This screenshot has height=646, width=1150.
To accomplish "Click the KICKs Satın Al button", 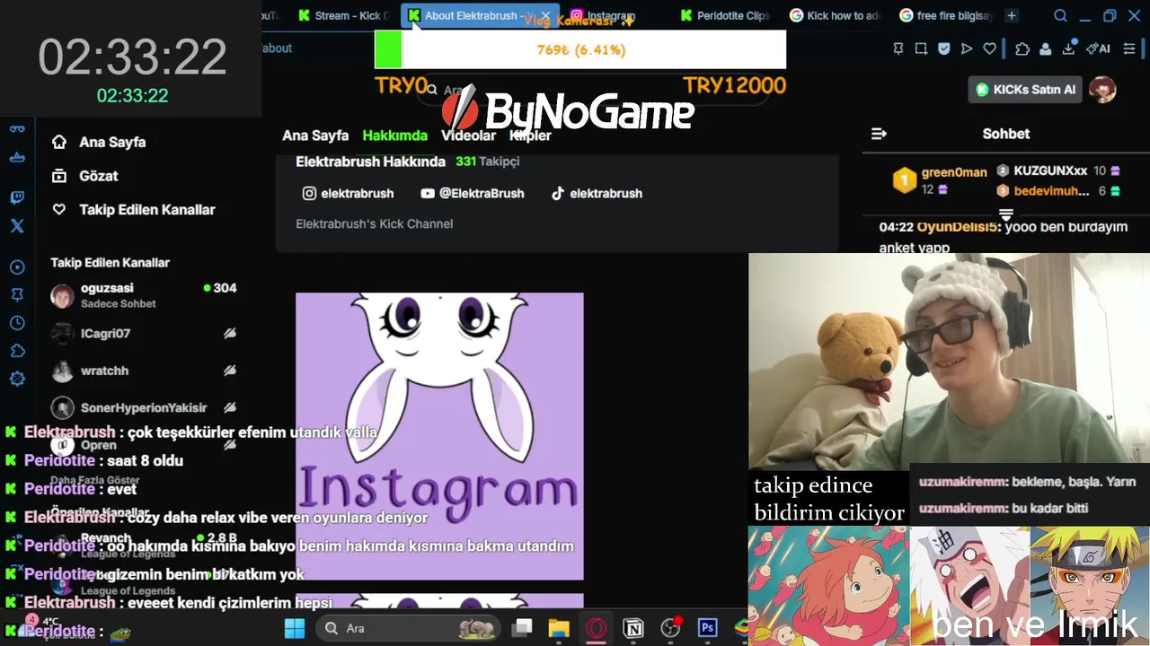I will (x=1025, y=90).
